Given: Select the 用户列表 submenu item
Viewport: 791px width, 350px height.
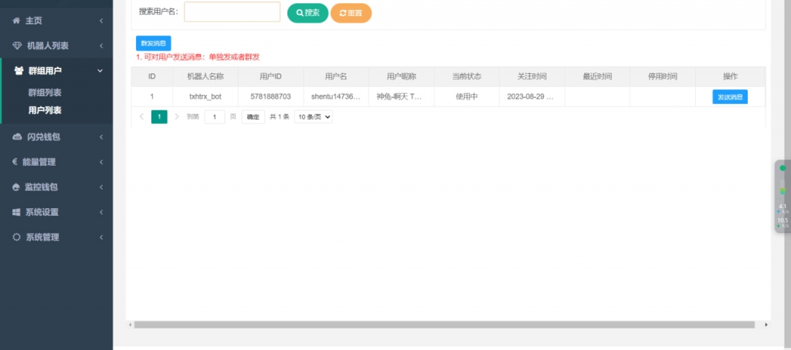Looking at the screenshot, I should (x=45, y=110).
